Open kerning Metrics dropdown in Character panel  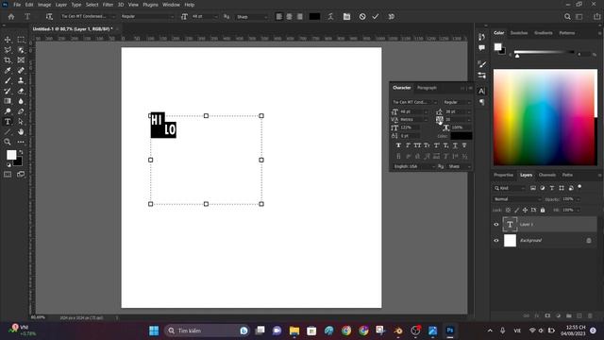pos(426,120)
